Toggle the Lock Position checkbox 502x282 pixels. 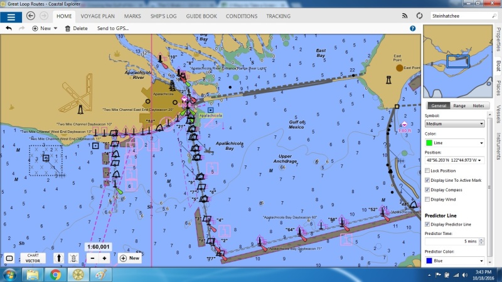(x=427, y=170)
